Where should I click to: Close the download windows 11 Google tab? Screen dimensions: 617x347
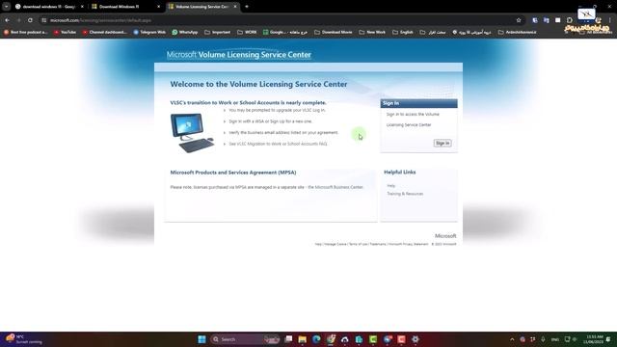(82, 7)
